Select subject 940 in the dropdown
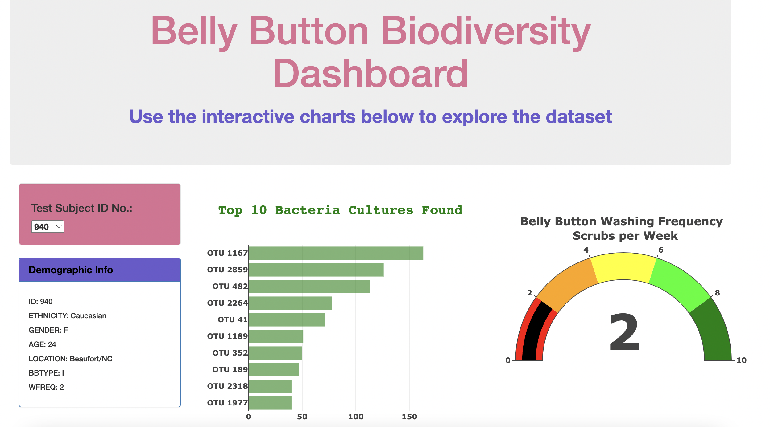The image size is (770, 427). (x=47, y=227)
